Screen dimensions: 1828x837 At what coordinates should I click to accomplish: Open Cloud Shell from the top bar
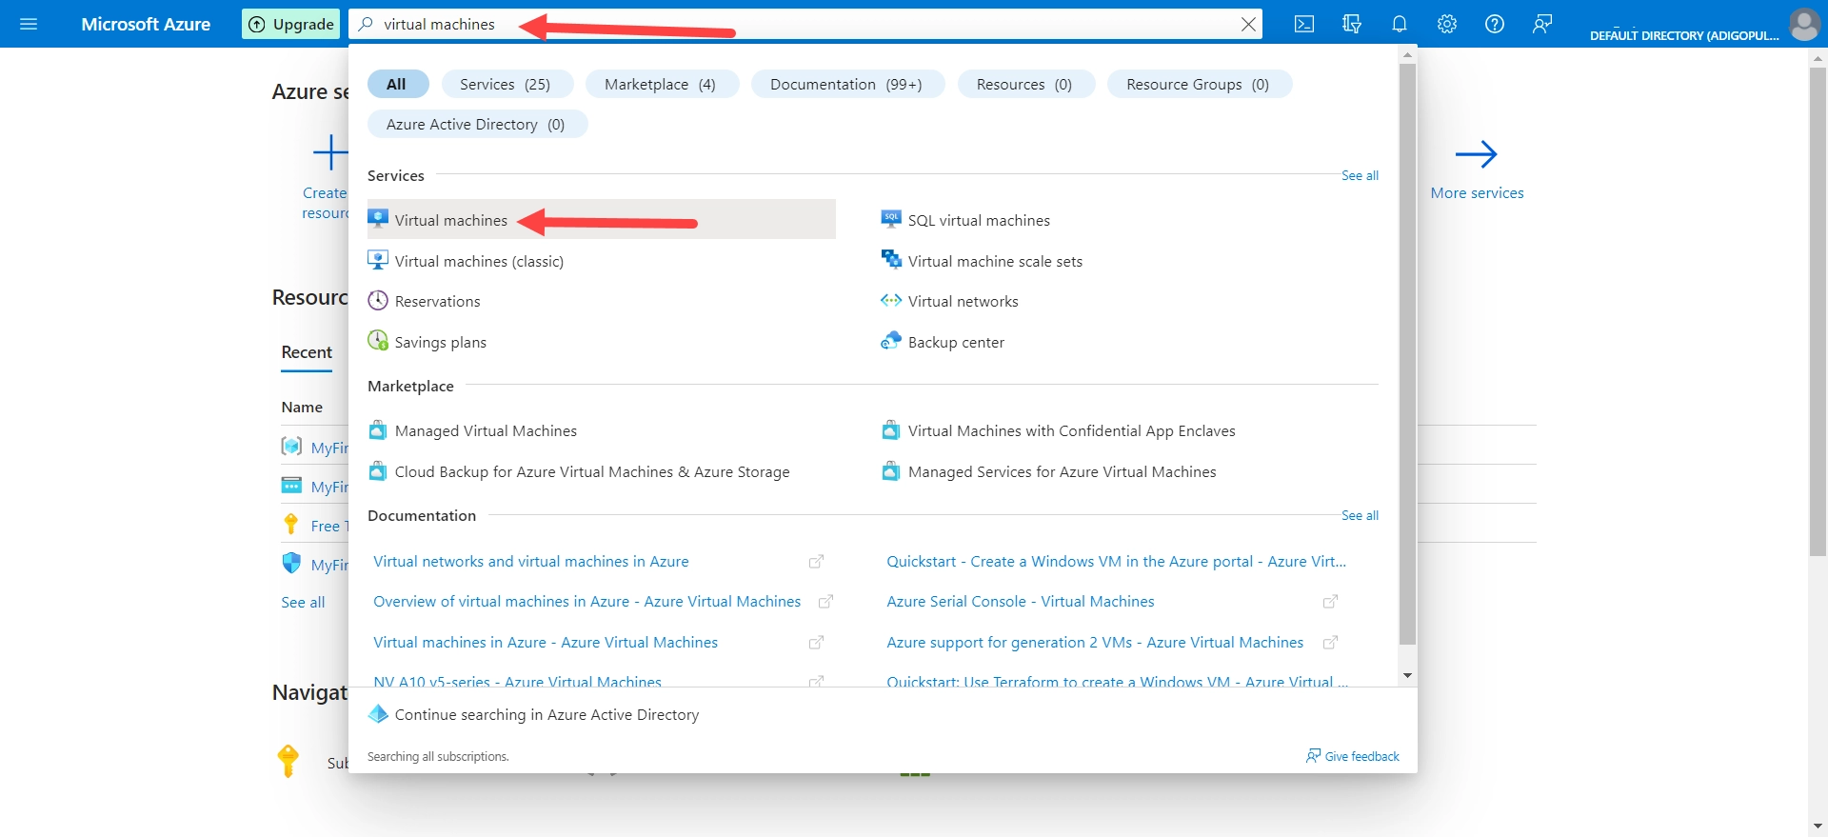coord(1304,24)
